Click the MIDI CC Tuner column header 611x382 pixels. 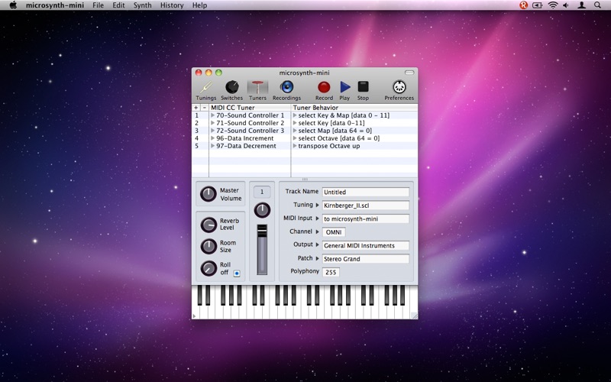250,108
